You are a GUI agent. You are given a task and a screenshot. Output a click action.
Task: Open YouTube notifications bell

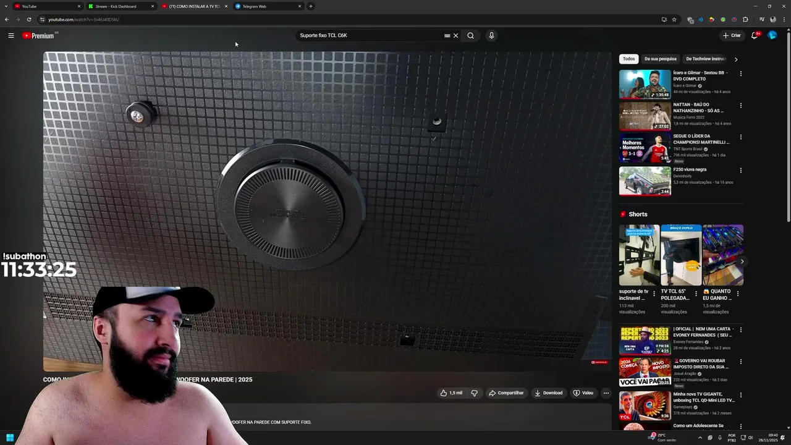click(x=755, y=35)
